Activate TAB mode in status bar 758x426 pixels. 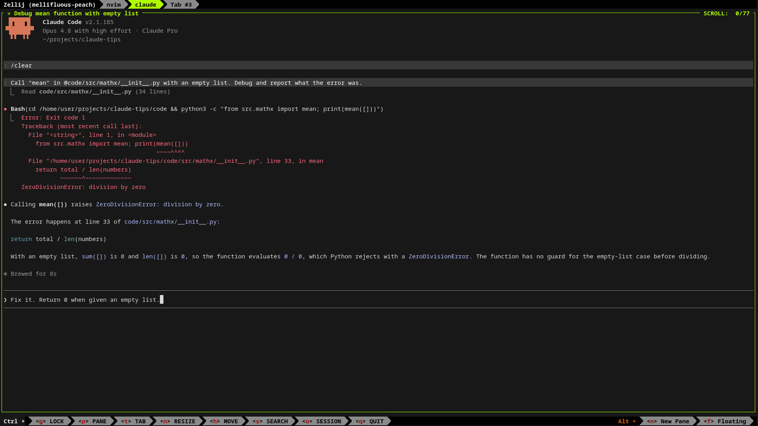point(133,421)
